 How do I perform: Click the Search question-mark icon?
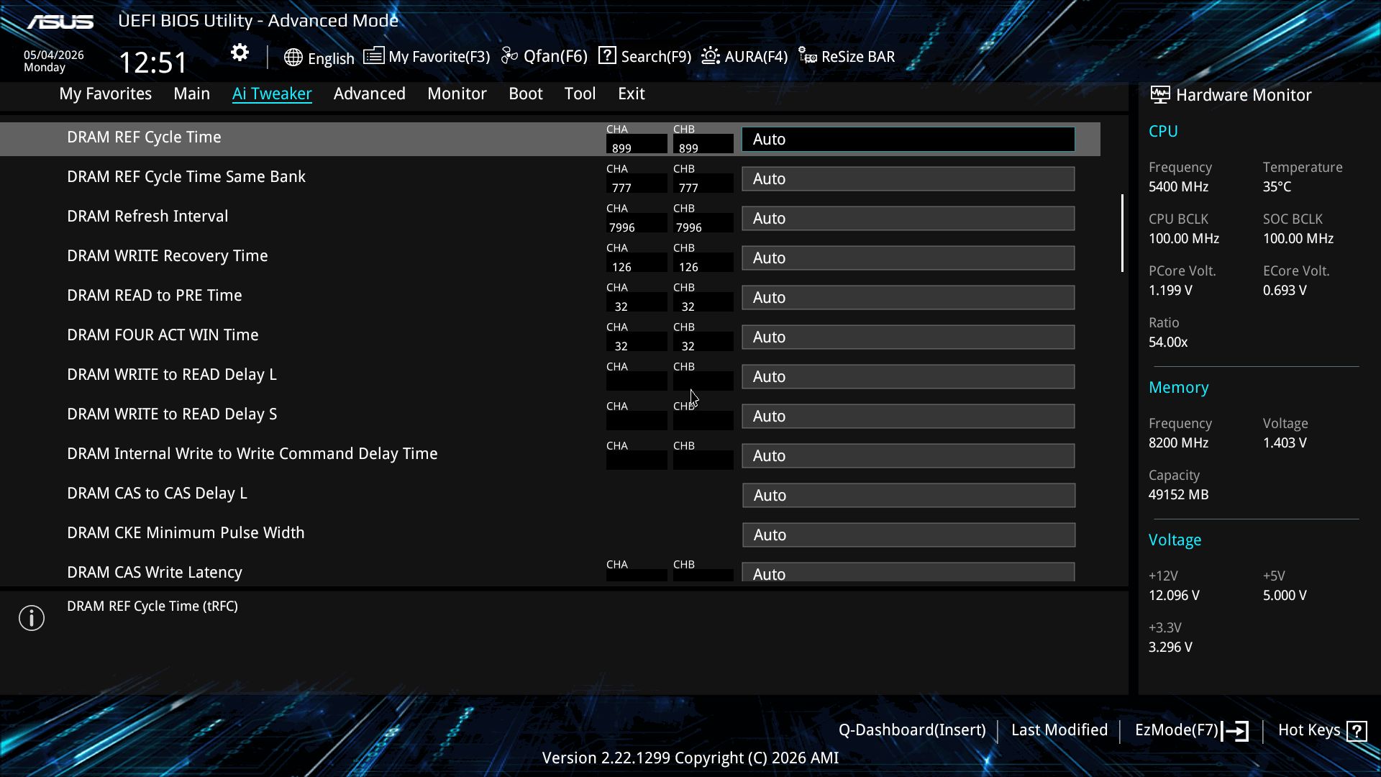(x=607, y=55)
